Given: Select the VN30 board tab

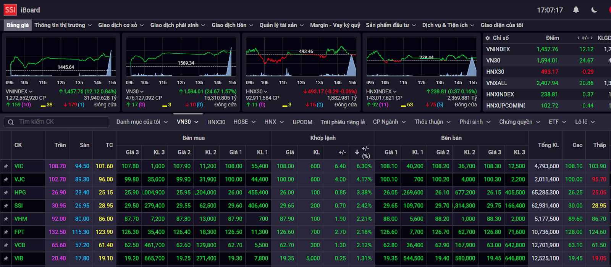Looking at the screenshot, I should tap(188, 122).
